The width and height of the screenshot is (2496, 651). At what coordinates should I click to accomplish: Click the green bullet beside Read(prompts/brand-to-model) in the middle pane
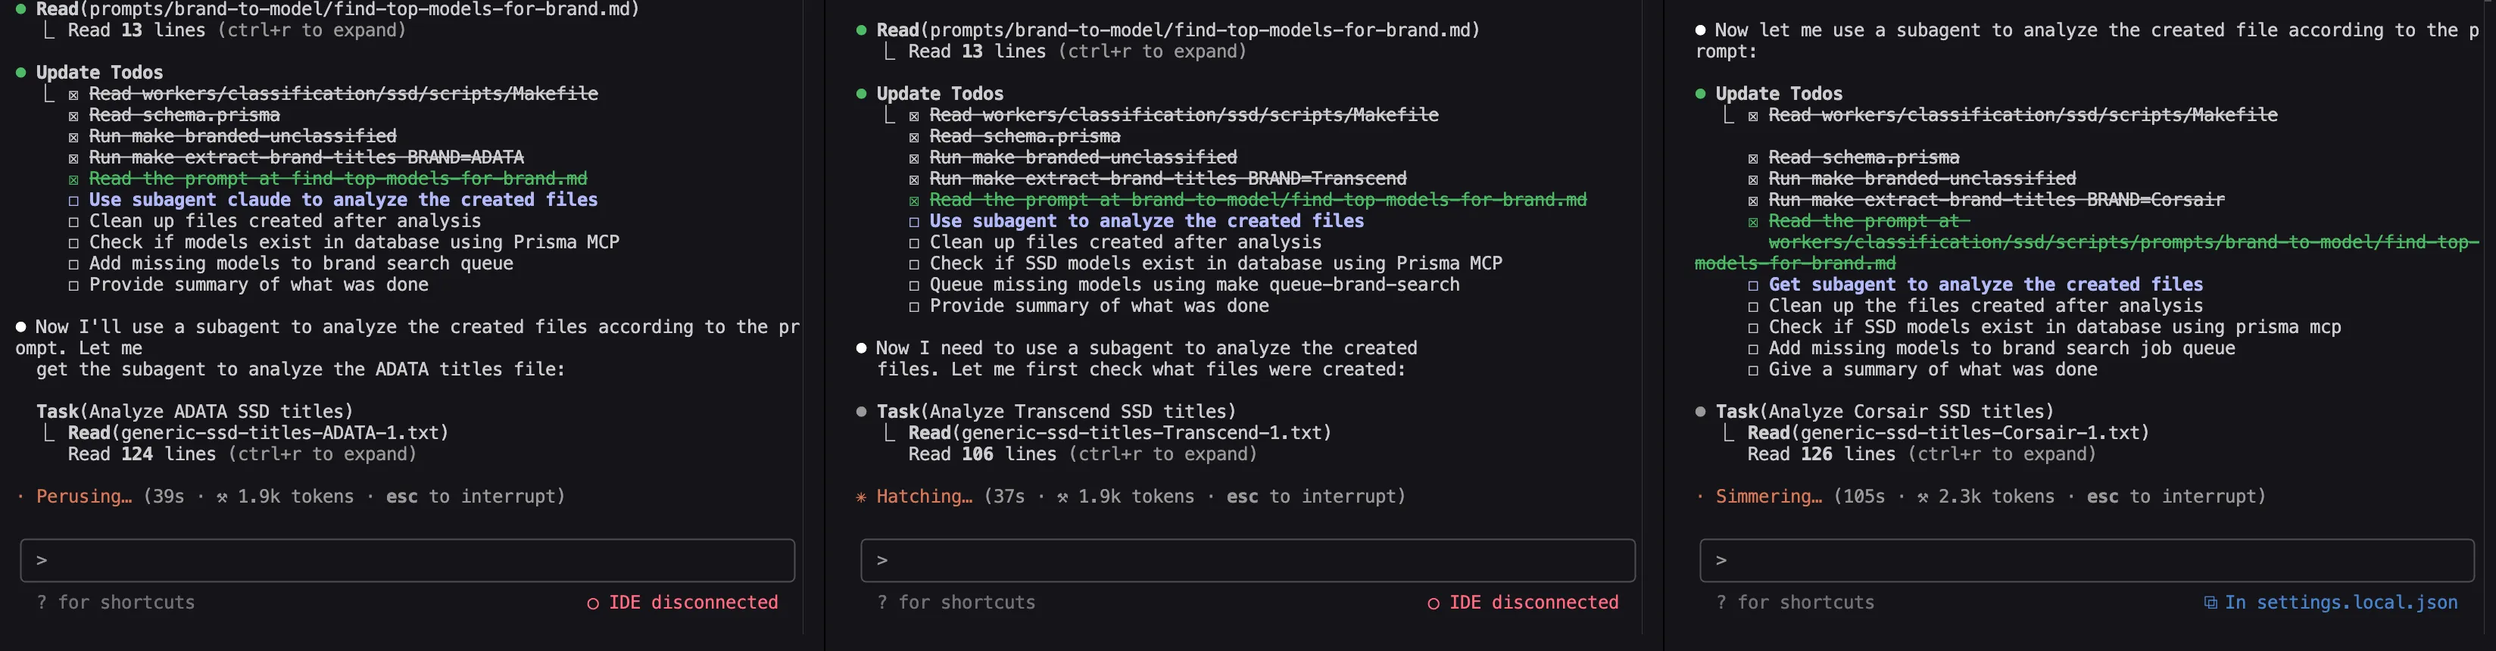tap(861, 30)
